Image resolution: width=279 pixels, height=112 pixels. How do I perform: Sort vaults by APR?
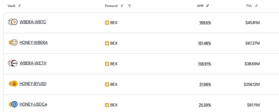tap(208, 6)
